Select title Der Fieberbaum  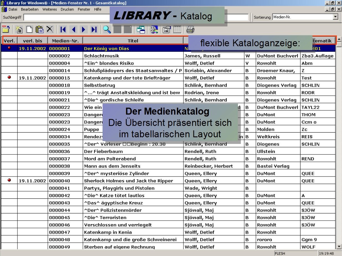pyautogui.click(x=103, y=151)
